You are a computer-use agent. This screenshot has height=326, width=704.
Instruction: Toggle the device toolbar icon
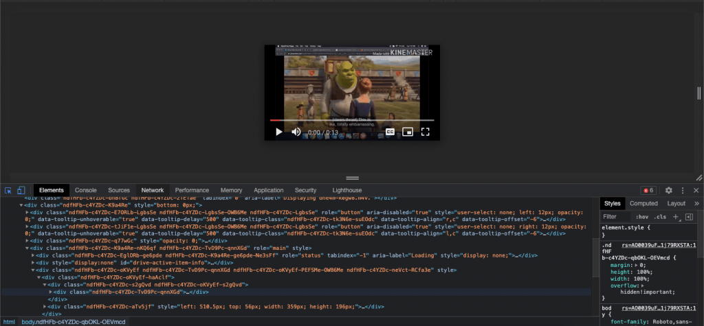pos(21,190)
